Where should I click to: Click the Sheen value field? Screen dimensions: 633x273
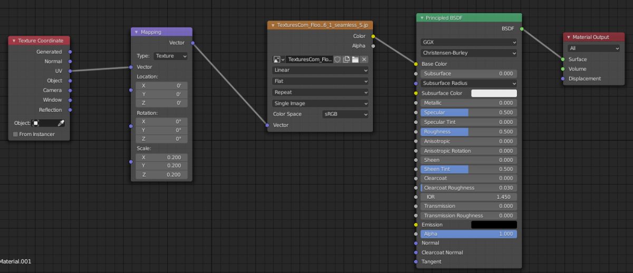click(x=469, y=160)
